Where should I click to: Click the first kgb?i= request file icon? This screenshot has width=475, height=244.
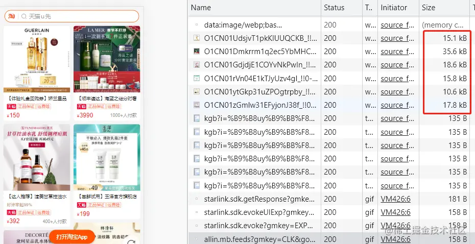point(197,118)
